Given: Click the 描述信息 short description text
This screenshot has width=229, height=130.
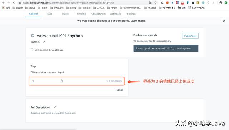Looking at the screenshot, I should [x=35, y=42].
